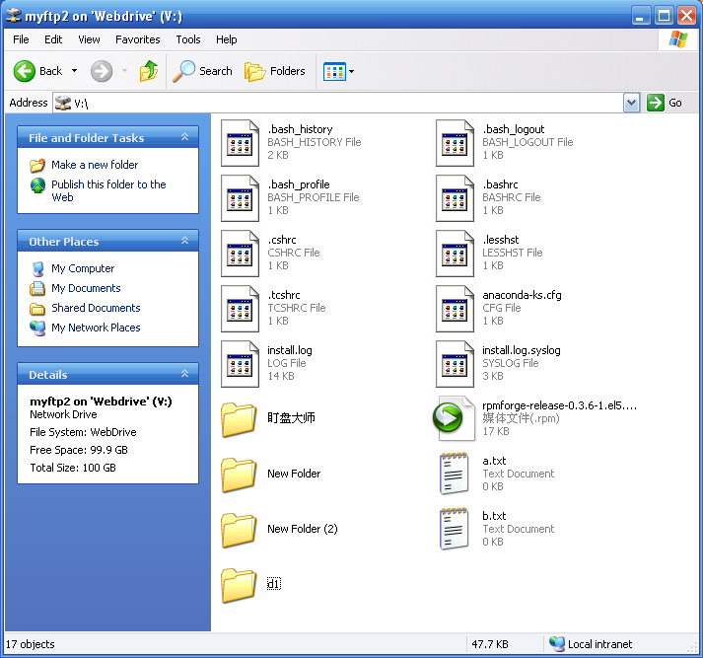The height and width of the screenshot is (658, 703).
Task: Select the a.txt text document icon
Action: (x=454, y=474)
